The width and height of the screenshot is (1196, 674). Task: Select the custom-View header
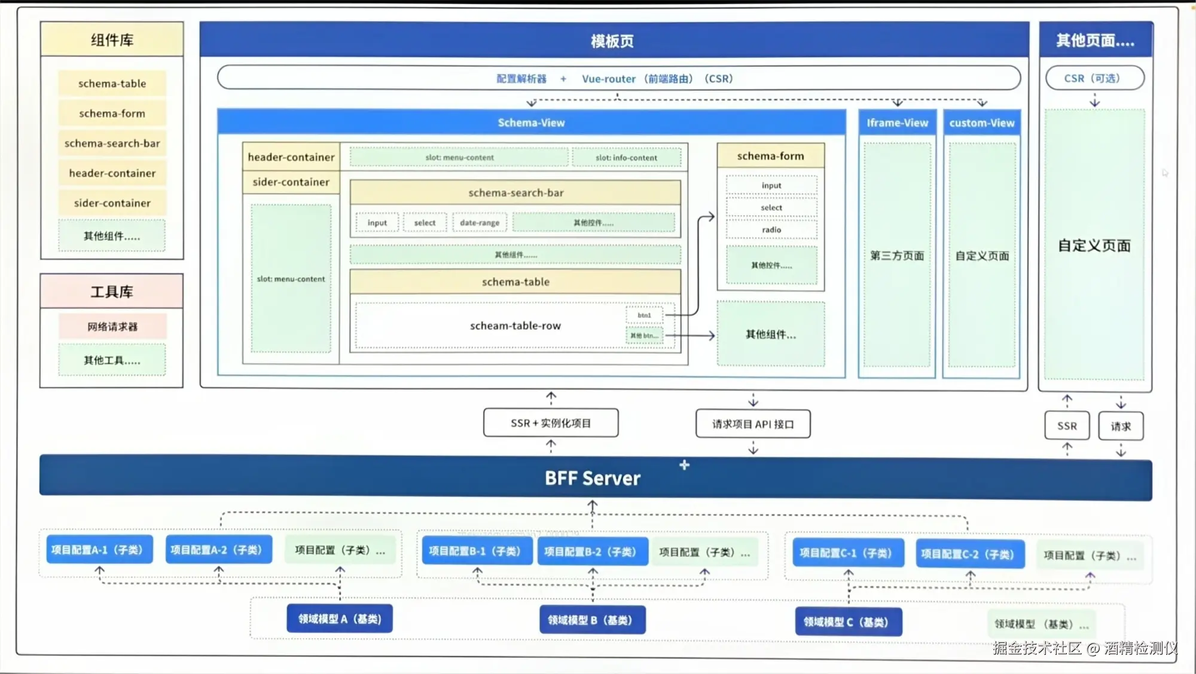(982, 122)
